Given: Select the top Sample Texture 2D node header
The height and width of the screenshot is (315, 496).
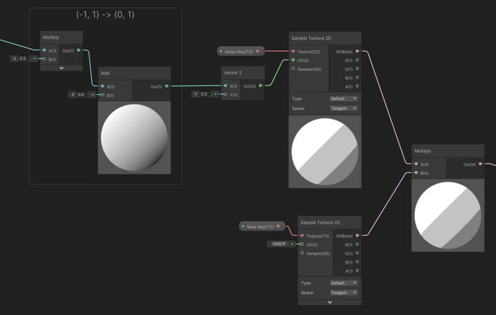Looking at the screenshot, I should point(325,38).
